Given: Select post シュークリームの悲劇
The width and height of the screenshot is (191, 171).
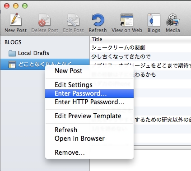Looking at the screenshot, I should click(x=140, y=48).
